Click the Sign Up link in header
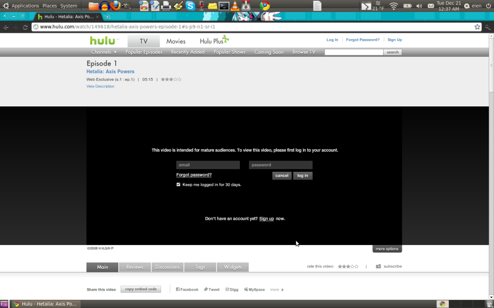The height and width of the screenshot is (308, 494). click(x=395, y=39)
